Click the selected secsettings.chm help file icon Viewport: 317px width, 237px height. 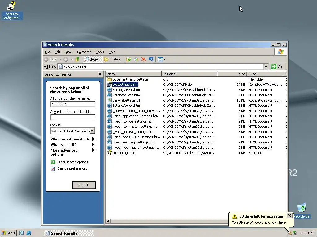[x=109, y=85]
